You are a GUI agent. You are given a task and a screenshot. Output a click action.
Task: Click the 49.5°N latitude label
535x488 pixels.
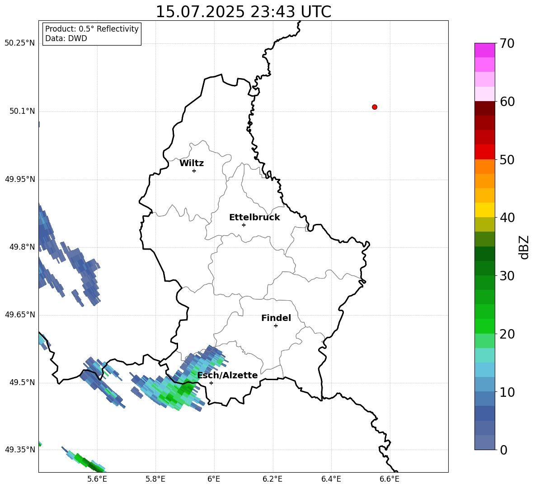click(22, 382)
